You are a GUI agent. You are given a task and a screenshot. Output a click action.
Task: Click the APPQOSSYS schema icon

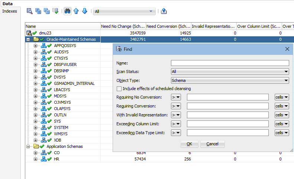coord(44,46)
